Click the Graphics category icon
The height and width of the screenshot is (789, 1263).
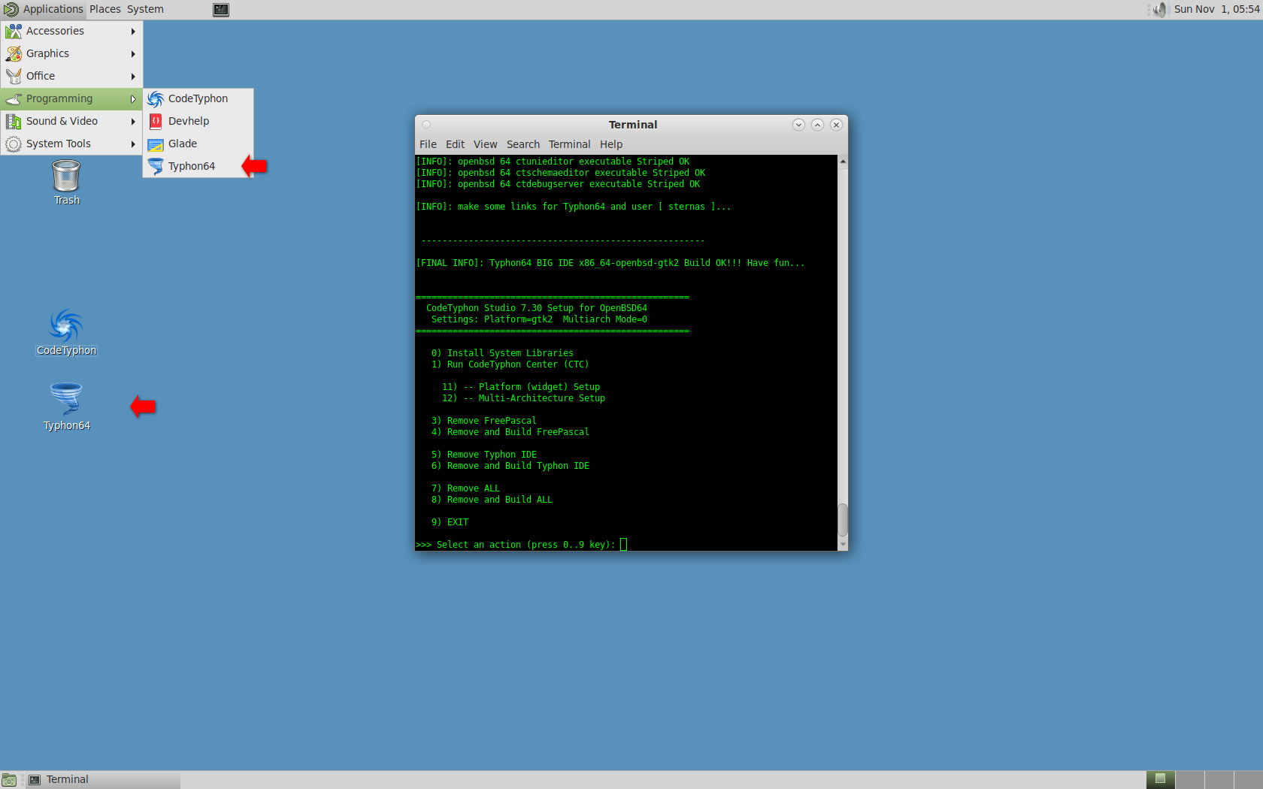(x=14, y=53)
